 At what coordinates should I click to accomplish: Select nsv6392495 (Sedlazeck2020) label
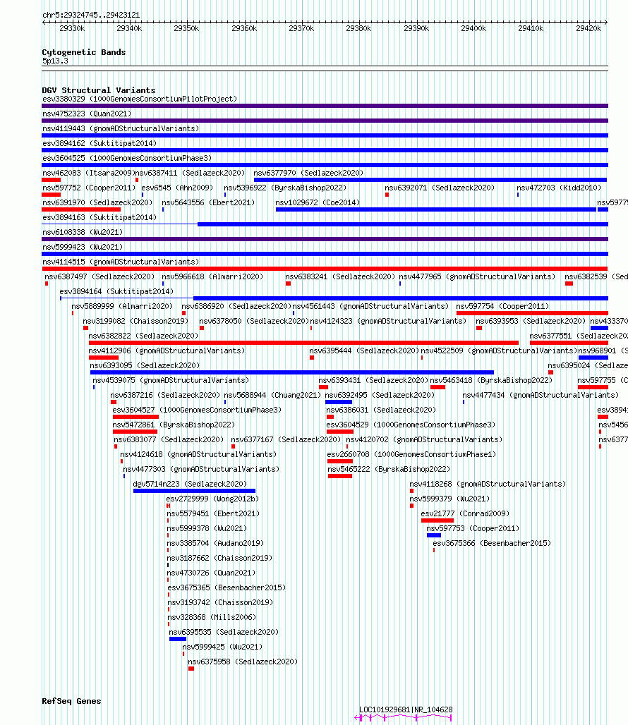380,395
